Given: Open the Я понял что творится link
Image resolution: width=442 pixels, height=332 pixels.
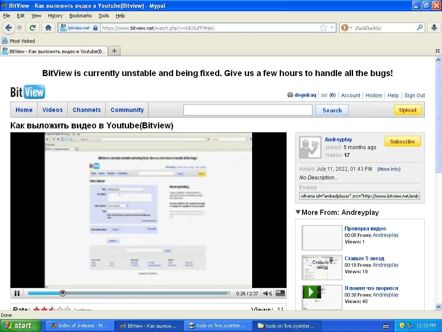Looking at the screenshot, I should [x=371, y=288].
